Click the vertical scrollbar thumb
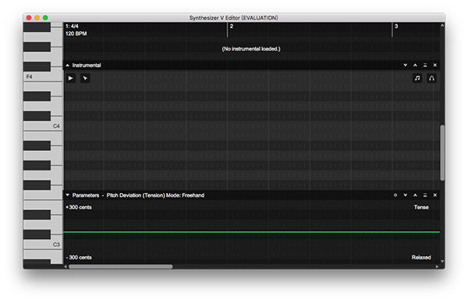Viewport: 468px width, 302px height. point(442,153)
